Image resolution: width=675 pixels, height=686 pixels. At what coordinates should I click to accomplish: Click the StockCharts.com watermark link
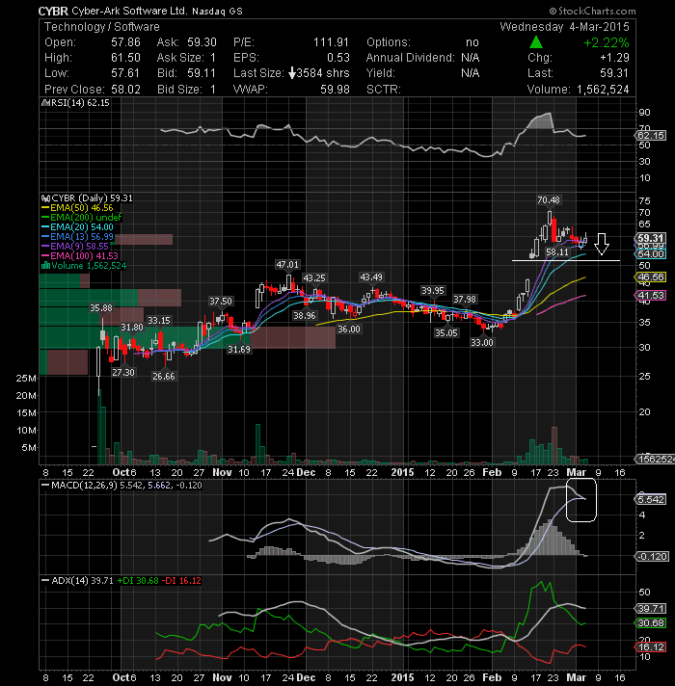click(593, 11)
